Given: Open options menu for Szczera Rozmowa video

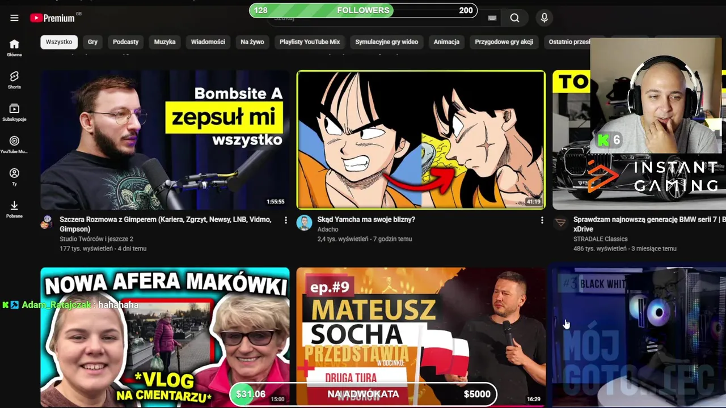Looking at the screenshot, I should click(285, 220).
